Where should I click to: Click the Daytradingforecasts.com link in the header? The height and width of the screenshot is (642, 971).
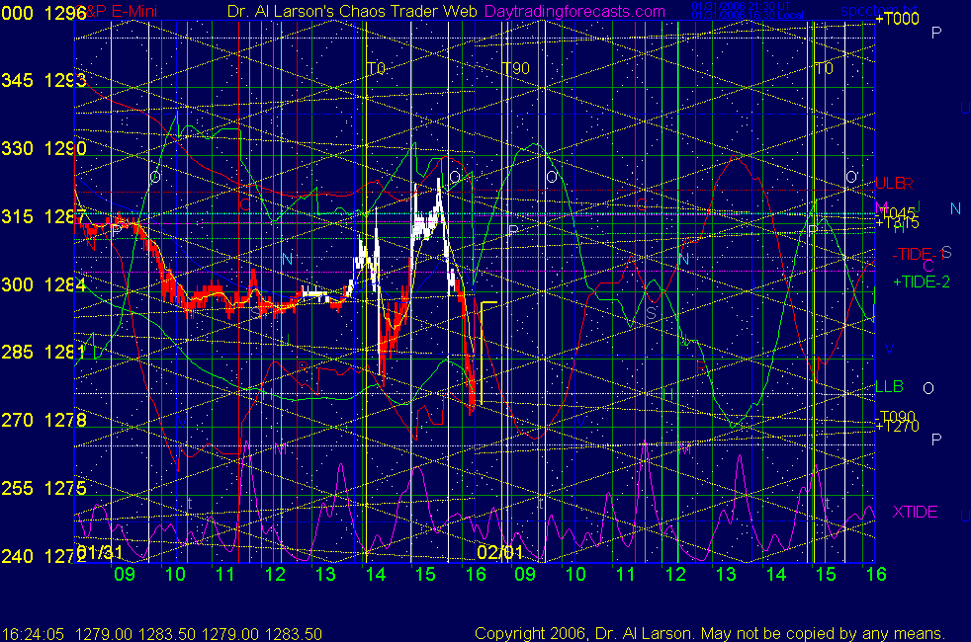coord(574,11)
